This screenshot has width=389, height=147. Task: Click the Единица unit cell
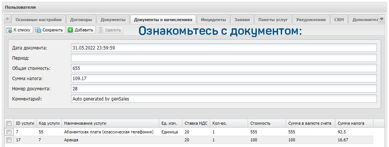coord(171,132)
